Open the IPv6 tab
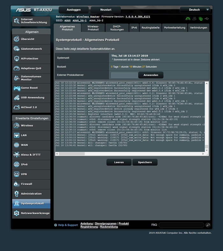The height and width of the screenshot is (251, 223). [x=134, y=28]
